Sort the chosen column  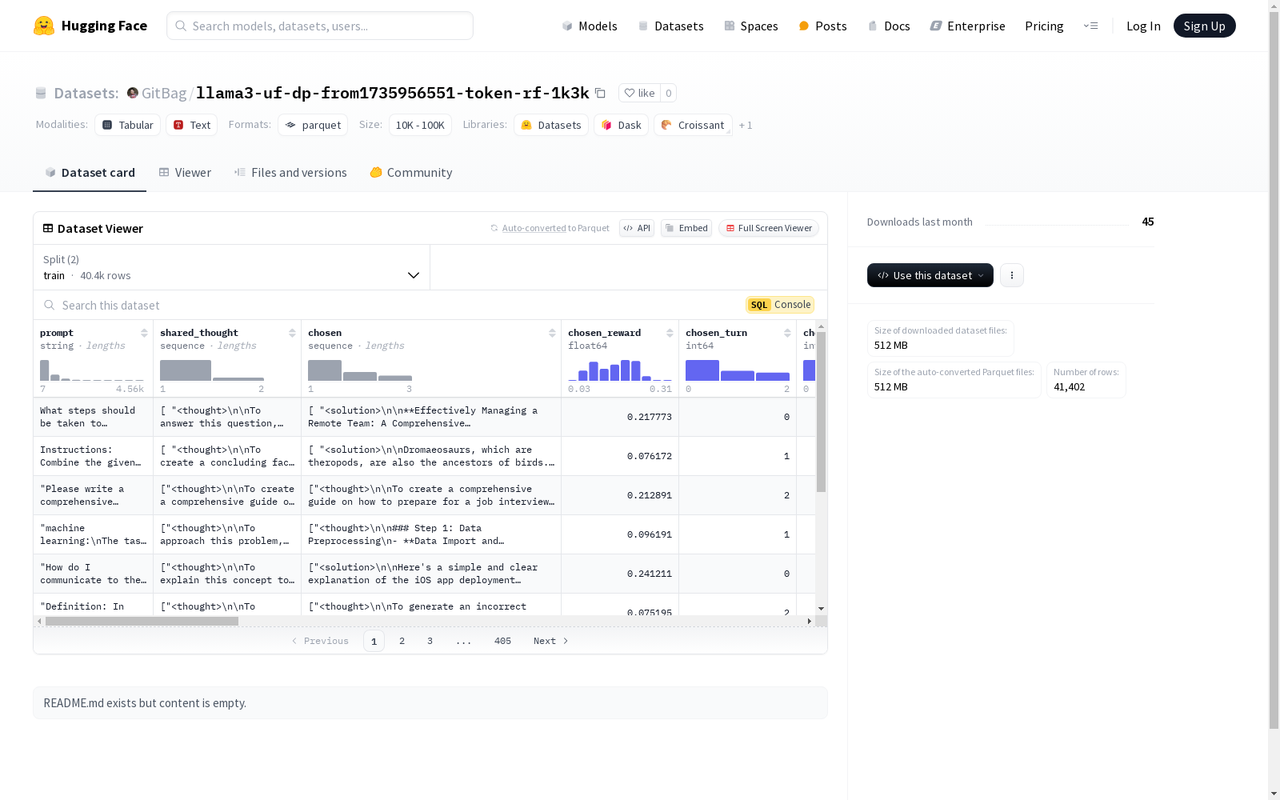552,333
